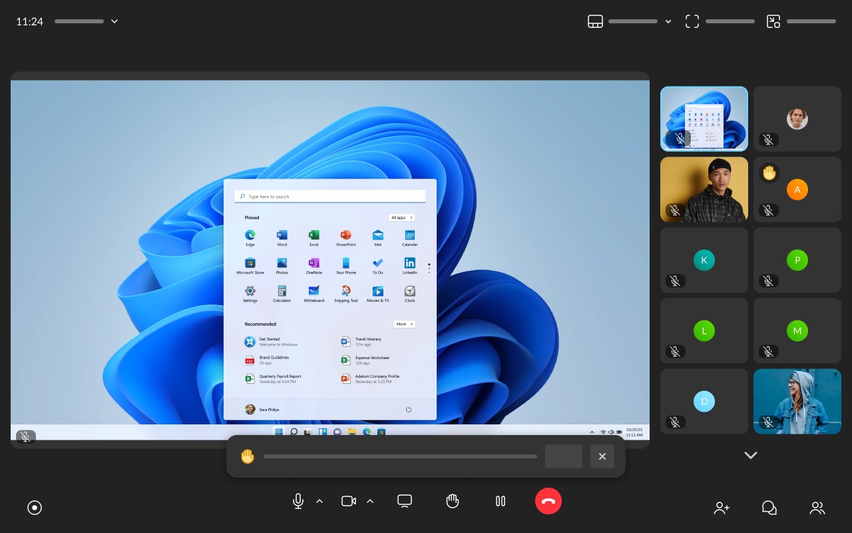
Task: Click the share screen icon
Action: [405, 501]
